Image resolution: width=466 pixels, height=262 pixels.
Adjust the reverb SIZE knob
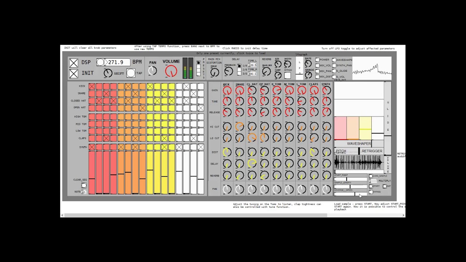278,64
